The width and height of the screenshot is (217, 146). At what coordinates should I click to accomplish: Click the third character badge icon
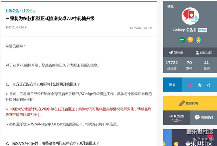point(198,40)
